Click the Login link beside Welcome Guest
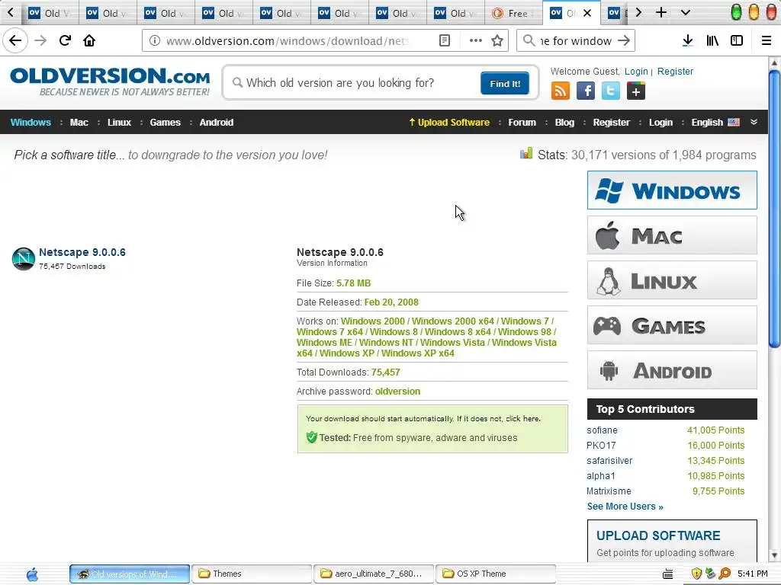The width and height of the screenshot is (781, 585). (x=636, y=71)
